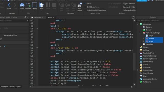The width and height of the screenshot is (164, 92).
Task: Select ReplicatedStorage in Explorer
Action: click(x=150, y=56)
